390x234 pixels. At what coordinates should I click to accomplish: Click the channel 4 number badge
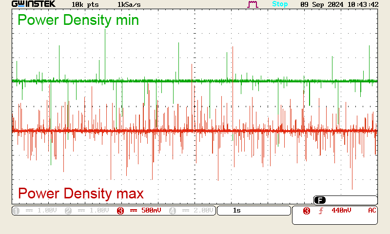(173, 211)
